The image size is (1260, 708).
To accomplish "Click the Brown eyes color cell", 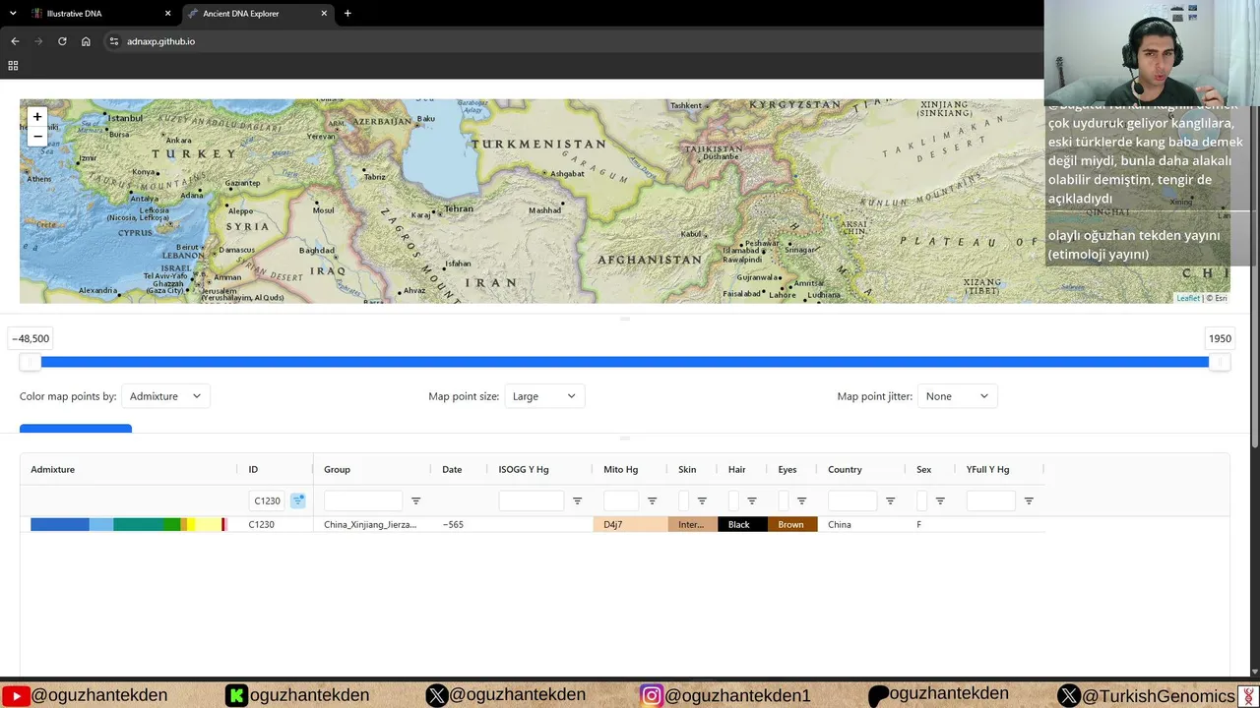I will click(x=792, y=525).
